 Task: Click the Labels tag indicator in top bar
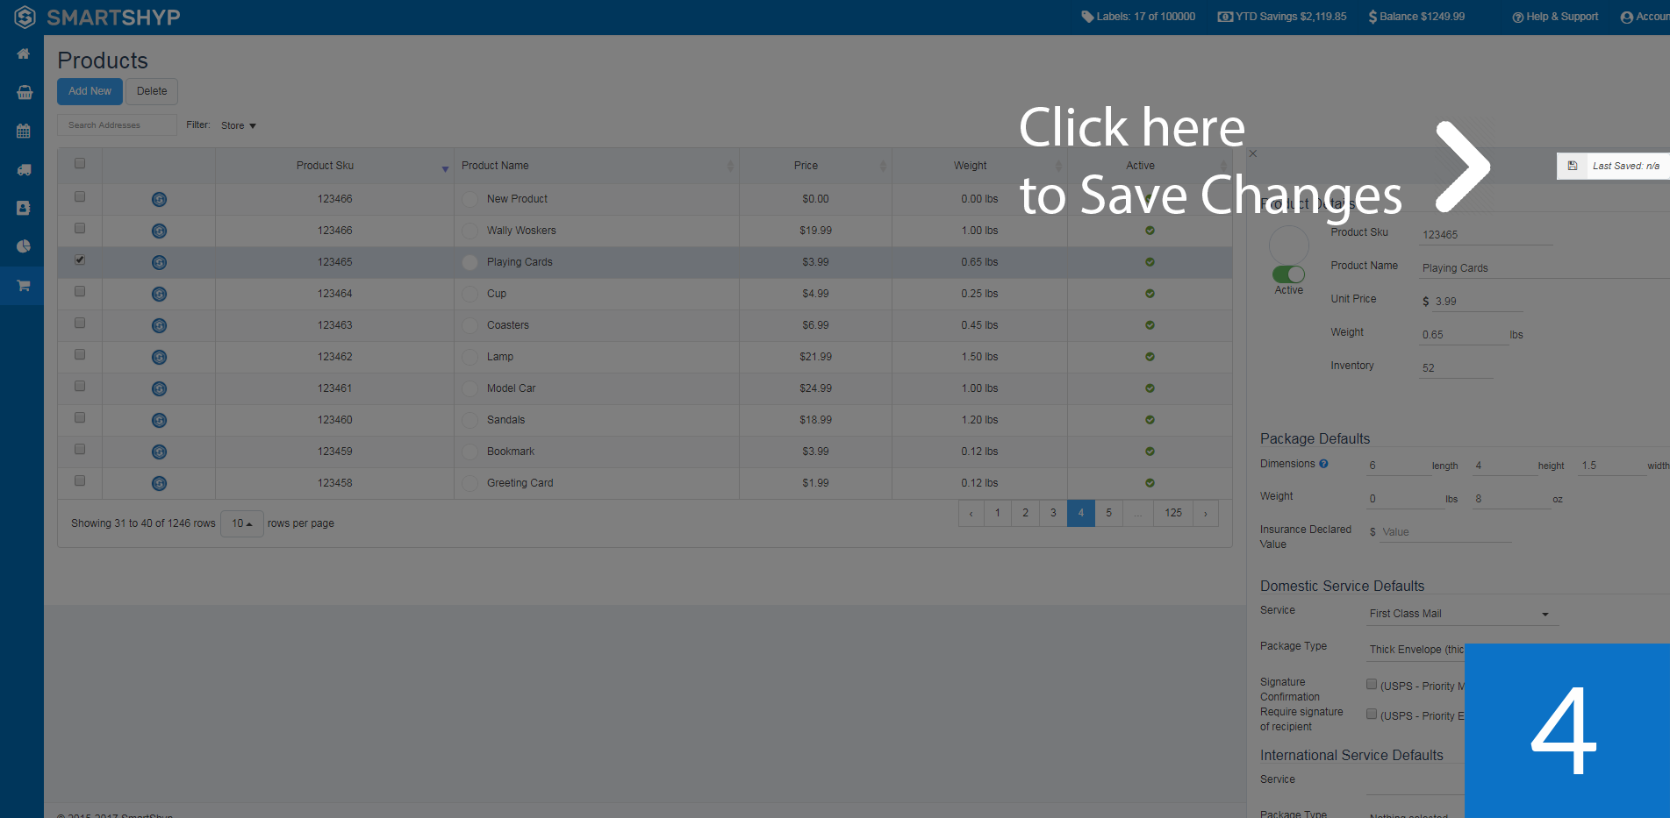pos(1138,17)
